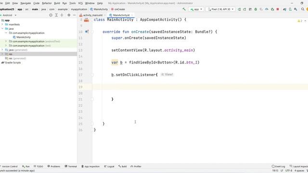
Task: Open the Tools menu
Action: tap(73, 3)
